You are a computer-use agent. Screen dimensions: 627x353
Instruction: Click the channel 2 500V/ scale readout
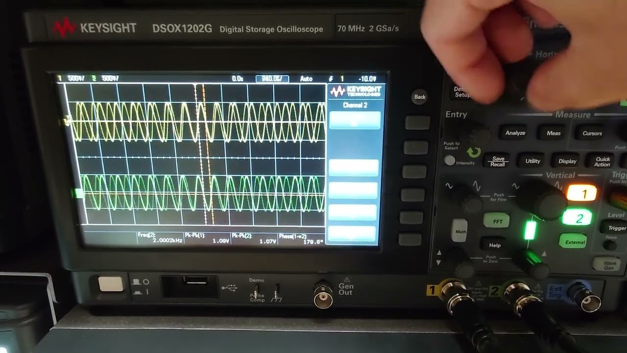pos(110,78)
